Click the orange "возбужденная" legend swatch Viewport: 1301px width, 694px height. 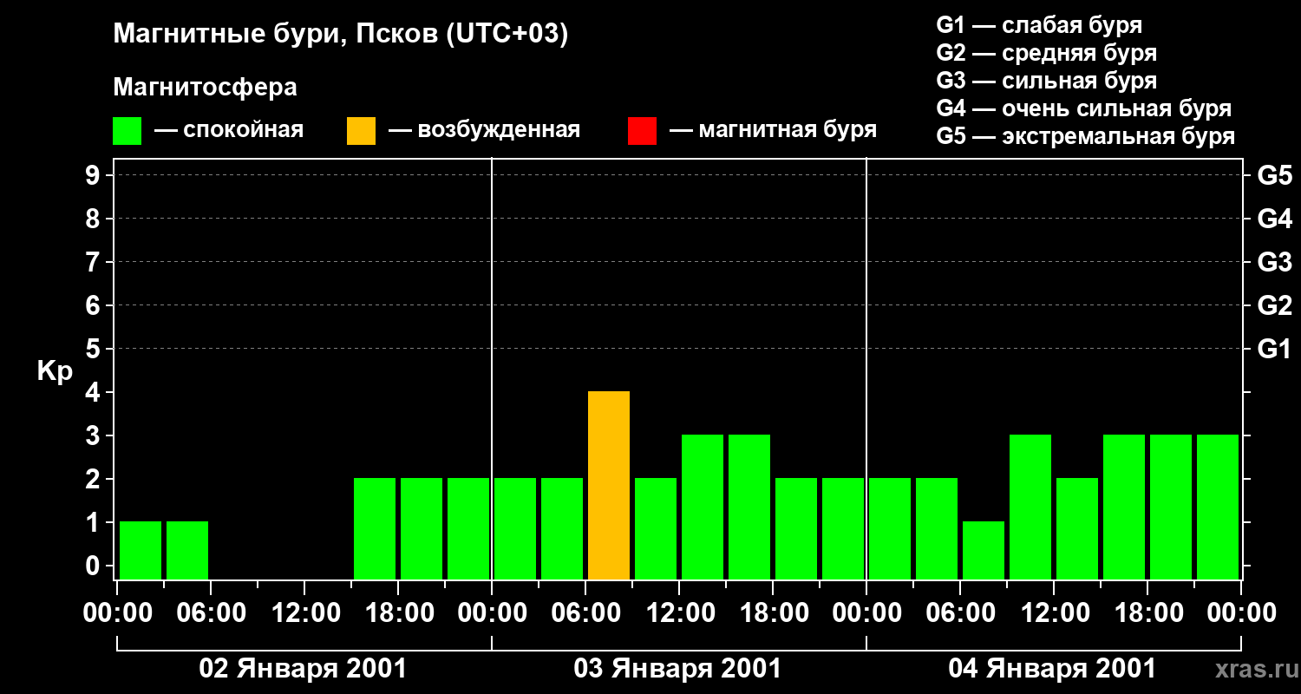tap(361, 131)
